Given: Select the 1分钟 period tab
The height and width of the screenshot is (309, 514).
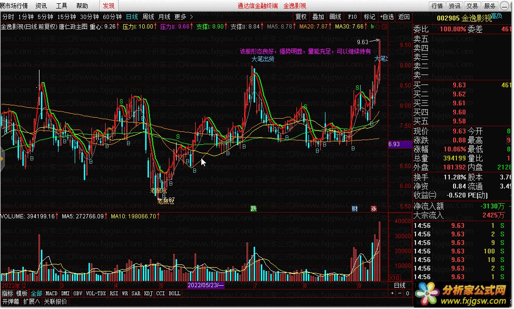Looking at the screenshot, I should coord(26,17).
